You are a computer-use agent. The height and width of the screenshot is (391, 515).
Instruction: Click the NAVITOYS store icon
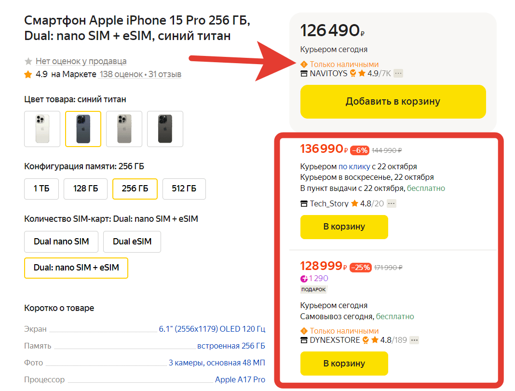pos(304,74)
